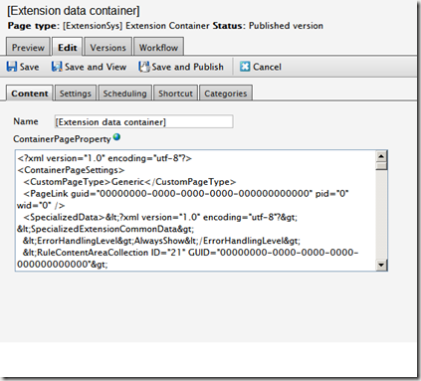Click the ContainerPageProperty label
Viewport: 421px width, 381px height.
coord(62,139)
